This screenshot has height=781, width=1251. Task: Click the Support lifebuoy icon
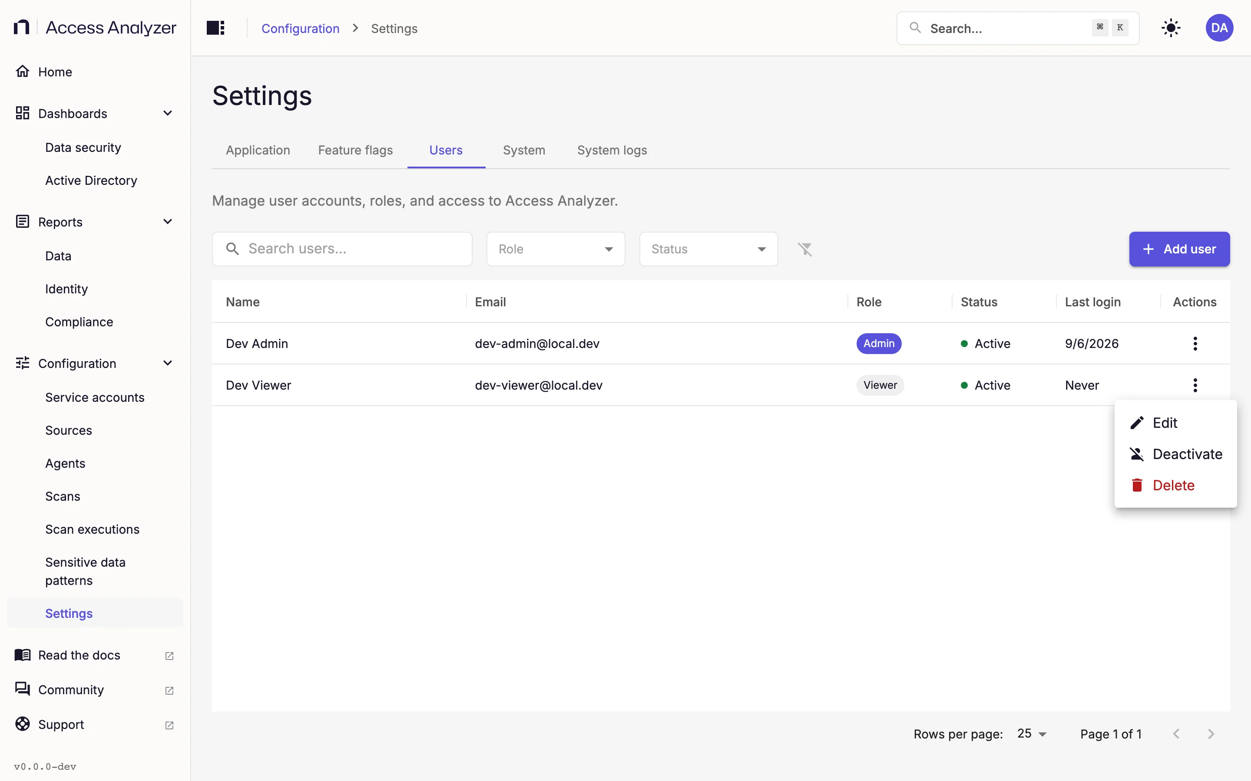22,724
